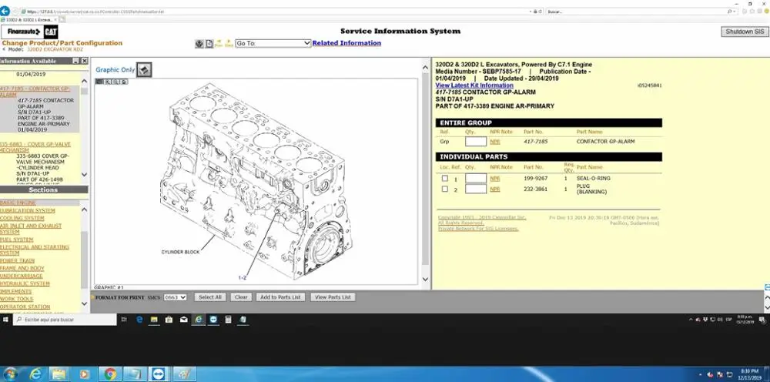The height and width of the screenshot is (382, 770).
Task: Open the Go To dropdown
Action: point(273,43)
